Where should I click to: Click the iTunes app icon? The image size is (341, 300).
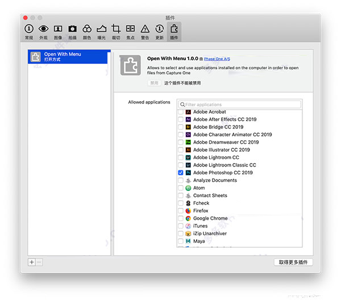188,226
